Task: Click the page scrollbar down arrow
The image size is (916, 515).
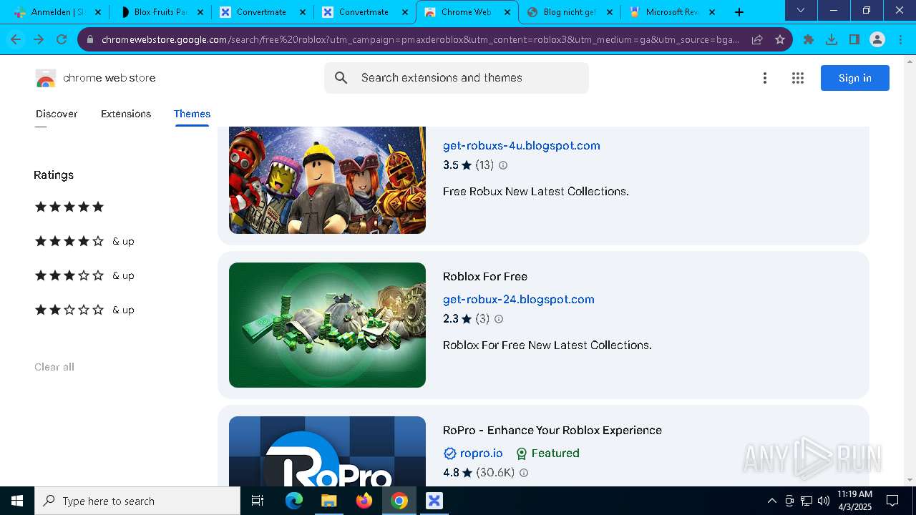Action: pos(910,480)
